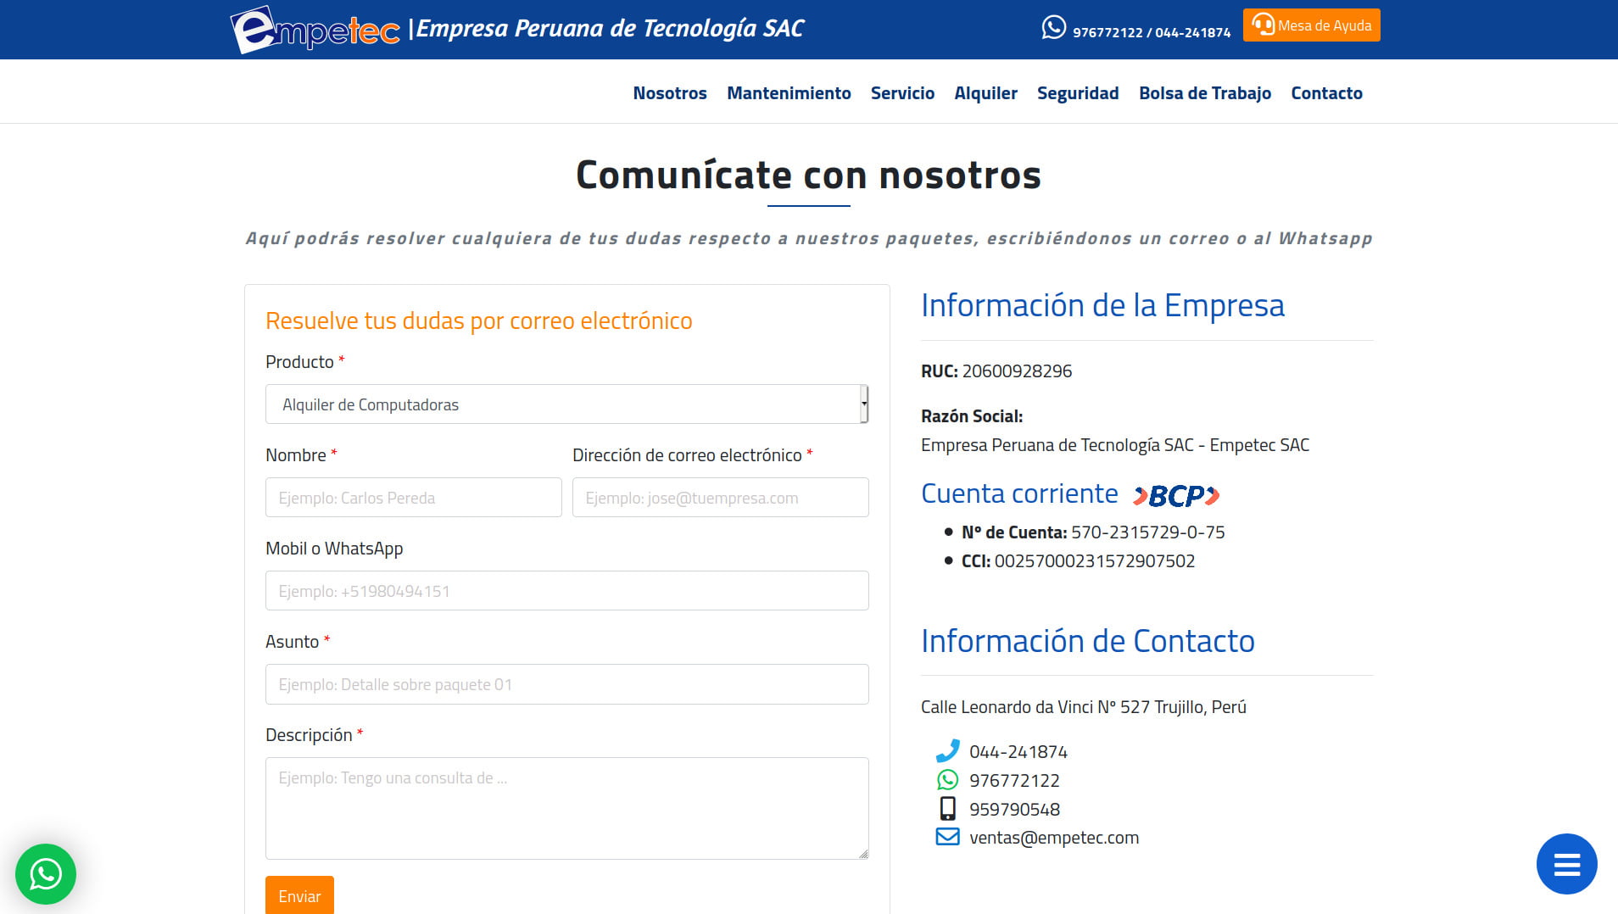The image size is (1618, 914).
Task: Click the BCP bank logo
Action: (x=1176, y=495)
